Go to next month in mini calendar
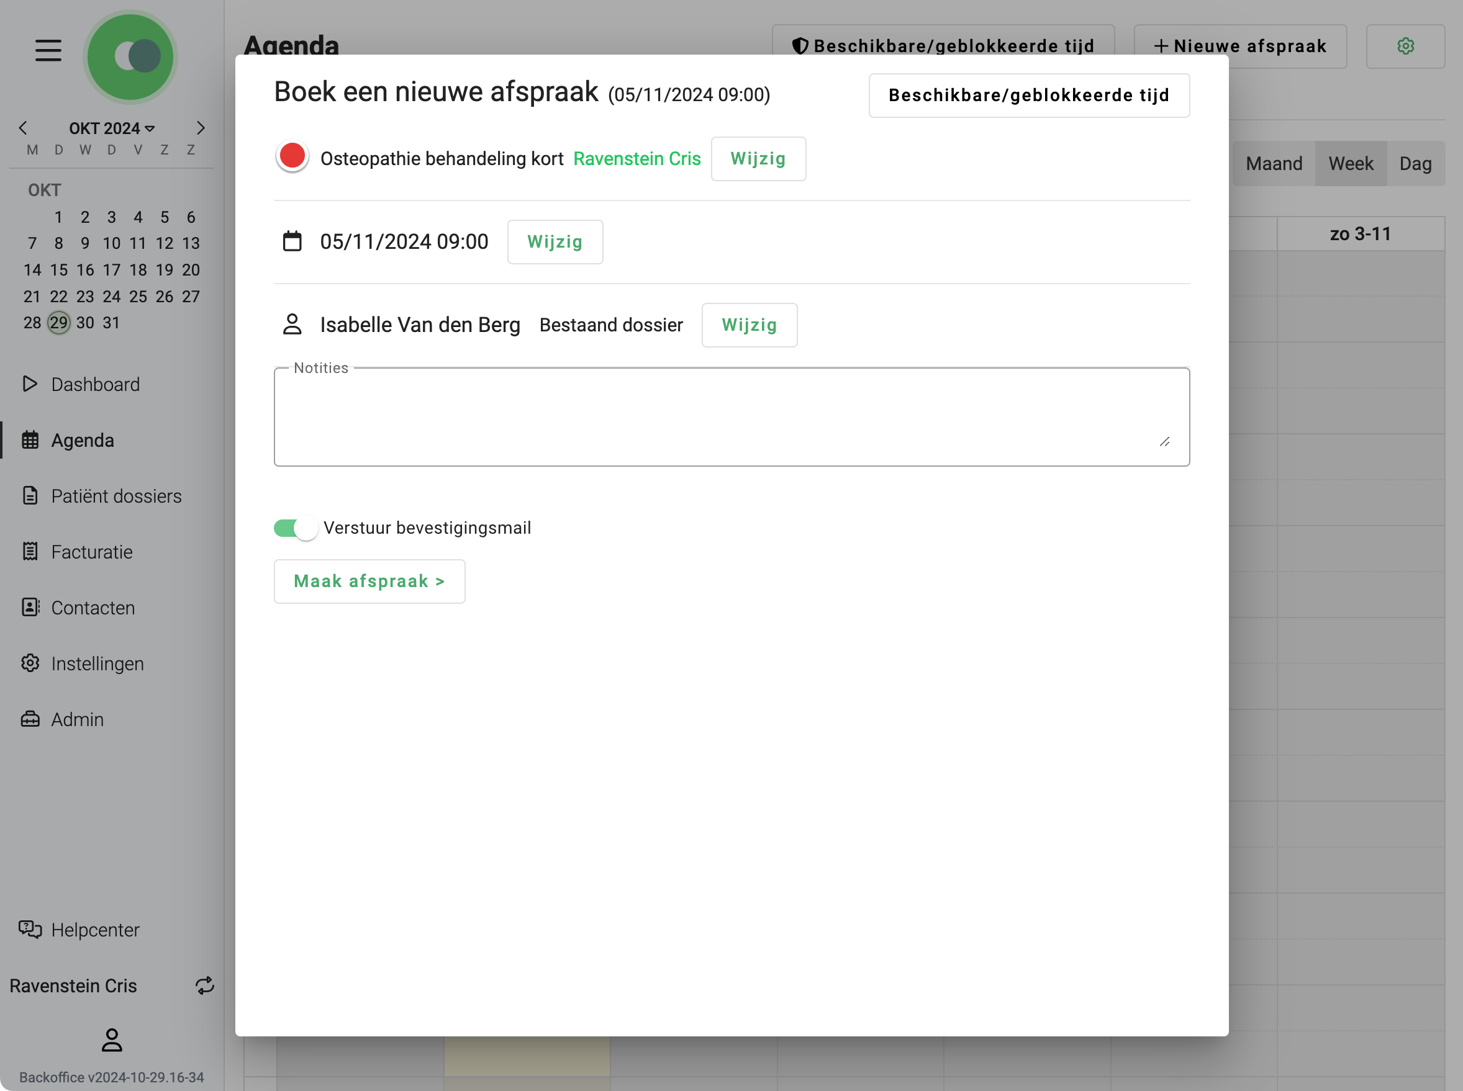 (x=201, y=128)
